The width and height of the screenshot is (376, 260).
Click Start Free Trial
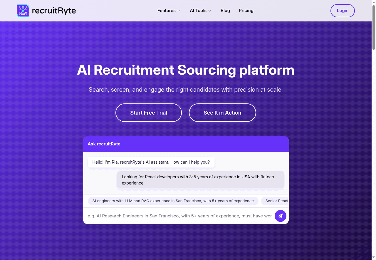149,113
